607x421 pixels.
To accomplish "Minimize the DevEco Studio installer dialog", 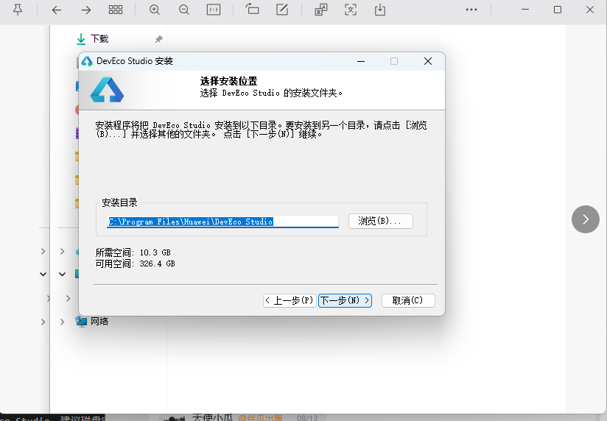I will [361, 61].
